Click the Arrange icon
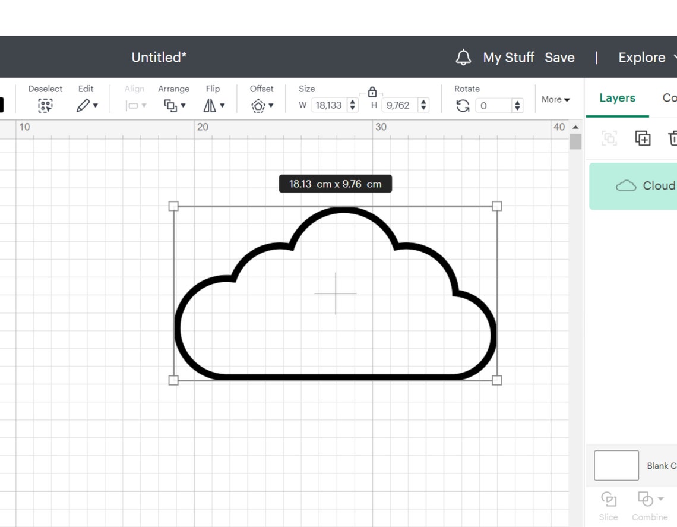 tap(171, 105)
